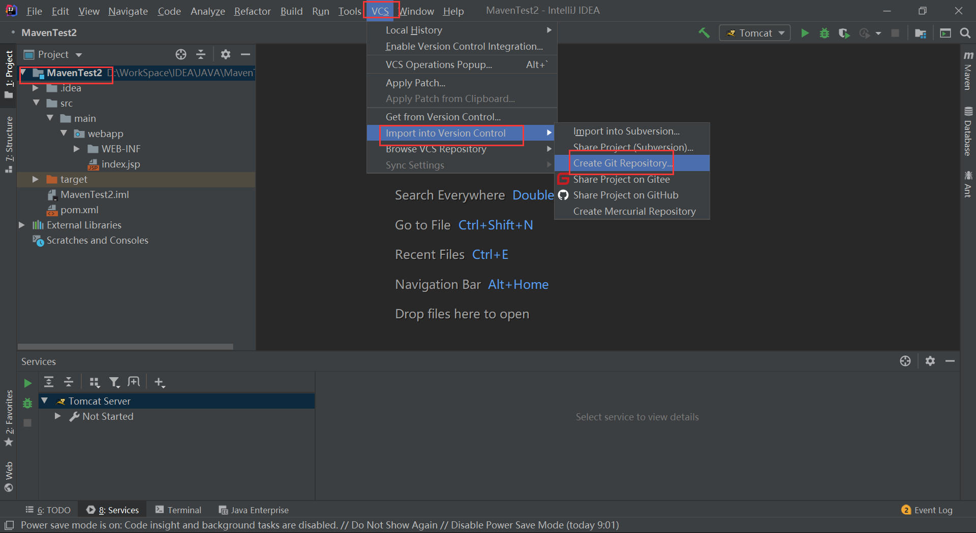Screen dimensions: 976x533
Task: Expand all in Services toolbar
Action: pyautogui.click(x=49, y=382)
